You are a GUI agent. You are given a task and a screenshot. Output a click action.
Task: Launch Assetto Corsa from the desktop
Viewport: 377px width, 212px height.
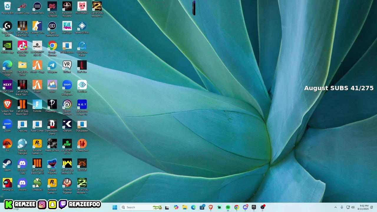22,8
